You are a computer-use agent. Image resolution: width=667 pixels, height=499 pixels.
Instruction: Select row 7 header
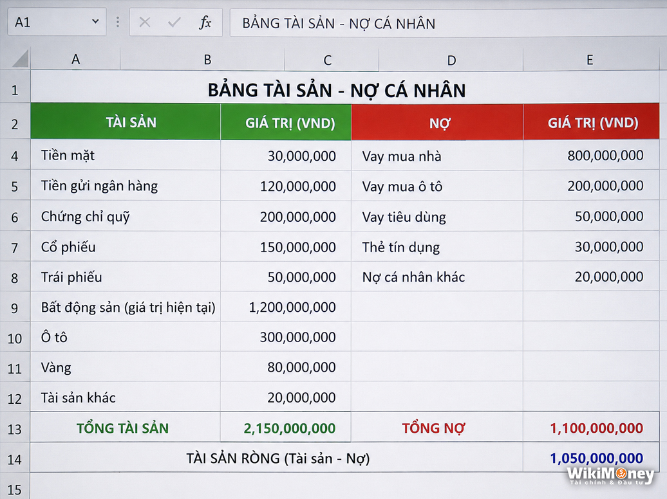pos(15,248)
